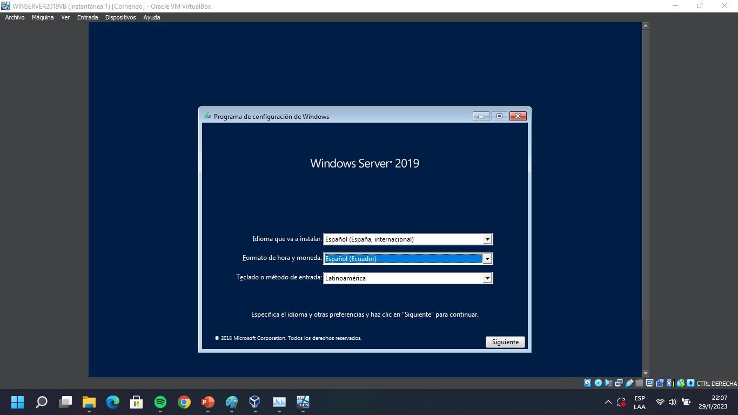
Task: Click the virtual display indicator icon
Action: click(649, 383)
